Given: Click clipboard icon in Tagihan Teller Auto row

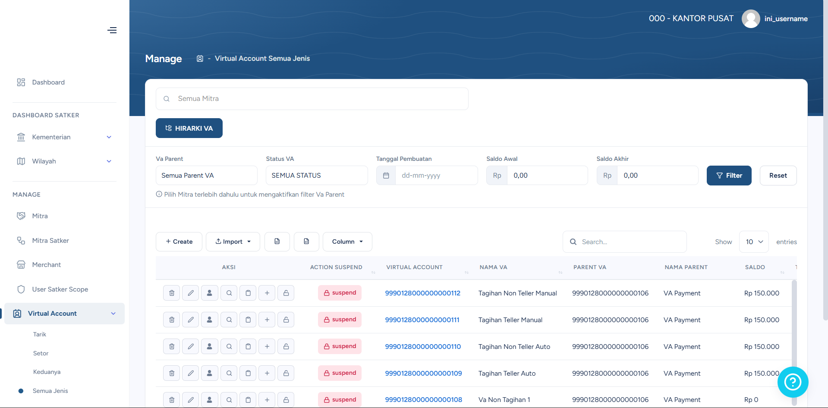Looking at the screenshot, I should (248, 373).
